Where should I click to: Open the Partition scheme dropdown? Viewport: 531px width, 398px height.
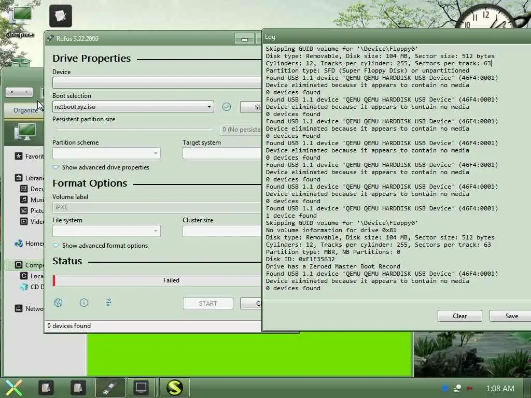[x=106, y=153]
